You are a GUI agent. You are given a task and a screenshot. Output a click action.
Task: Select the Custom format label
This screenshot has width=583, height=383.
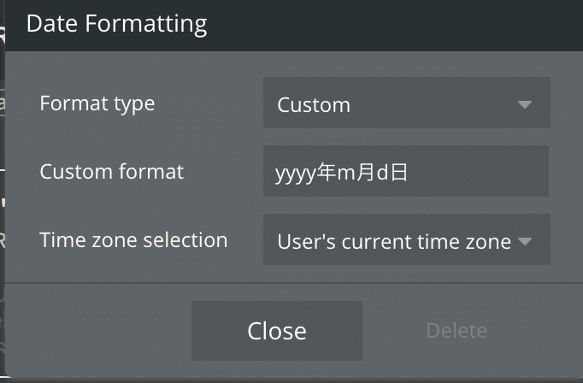coord(111,172)
